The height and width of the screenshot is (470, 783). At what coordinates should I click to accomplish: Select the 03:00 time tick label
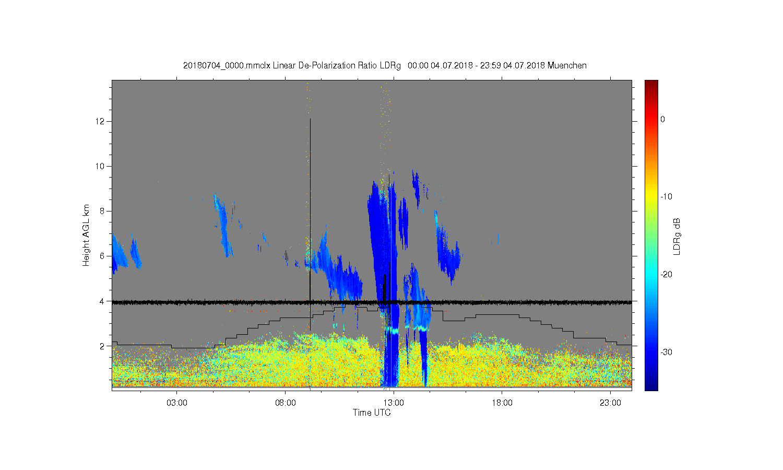point(177,403)
